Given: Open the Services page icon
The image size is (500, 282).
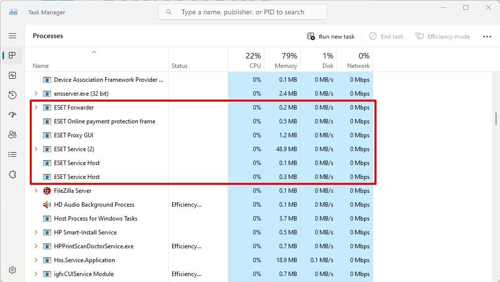Looking at the screenshot, I should click(12, 174).
